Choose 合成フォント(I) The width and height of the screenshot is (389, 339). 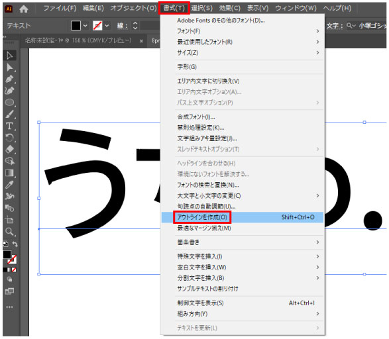[x=243, y=117]
